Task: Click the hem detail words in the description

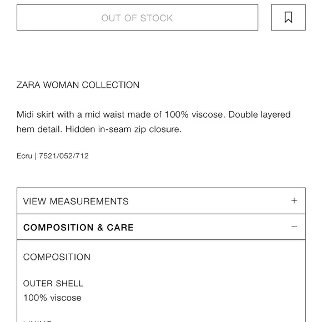Action: point(39,129)
